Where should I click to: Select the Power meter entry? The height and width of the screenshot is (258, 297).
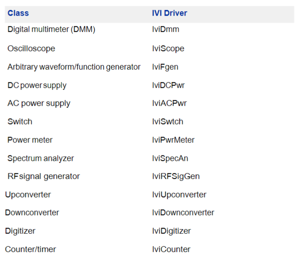tap(30, 140)
